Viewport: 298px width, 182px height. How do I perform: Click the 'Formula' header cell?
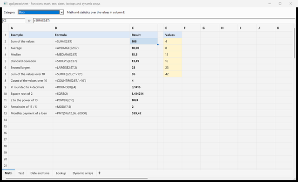91,35
